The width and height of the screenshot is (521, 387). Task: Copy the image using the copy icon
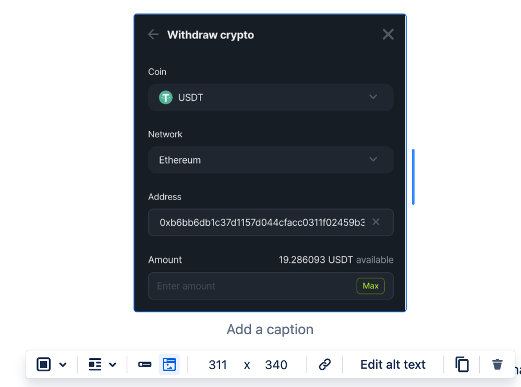pyautogui.click(x=462, y=365)
